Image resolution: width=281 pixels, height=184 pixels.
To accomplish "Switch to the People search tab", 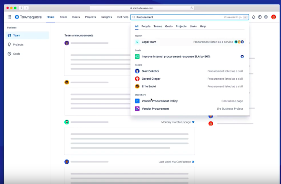I will pos(146,26).
